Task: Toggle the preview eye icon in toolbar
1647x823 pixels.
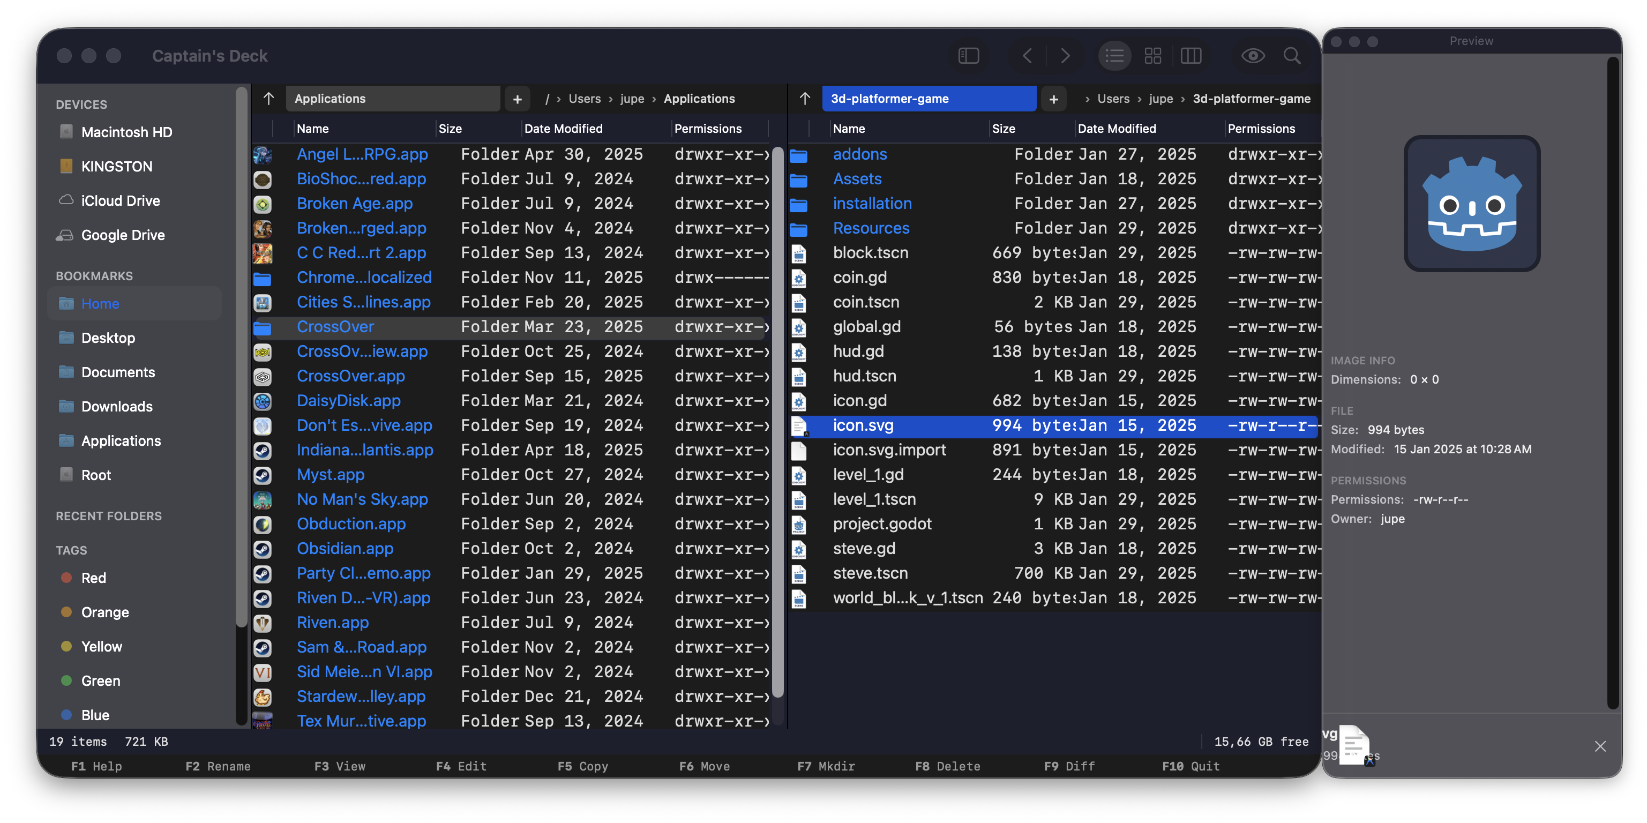Action: click(x=1253, y=56)
